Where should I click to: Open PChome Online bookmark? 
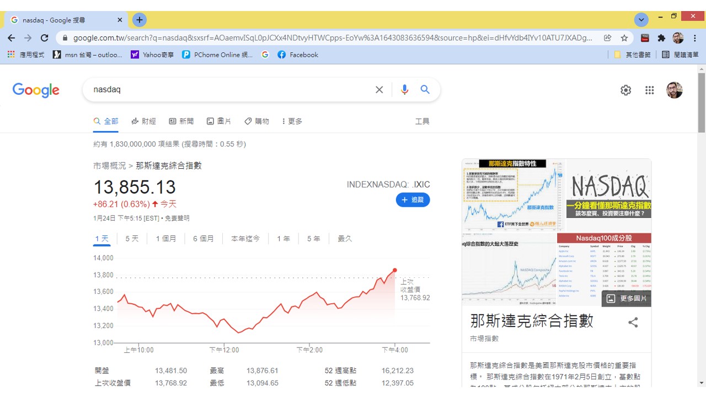(217, 55)
